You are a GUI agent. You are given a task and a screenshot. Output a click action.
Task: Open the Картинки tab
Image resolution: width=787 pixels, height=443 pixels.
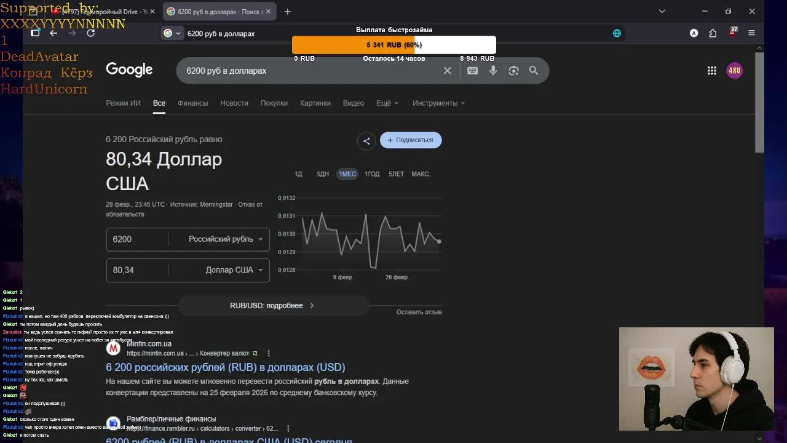coord(315,103)
